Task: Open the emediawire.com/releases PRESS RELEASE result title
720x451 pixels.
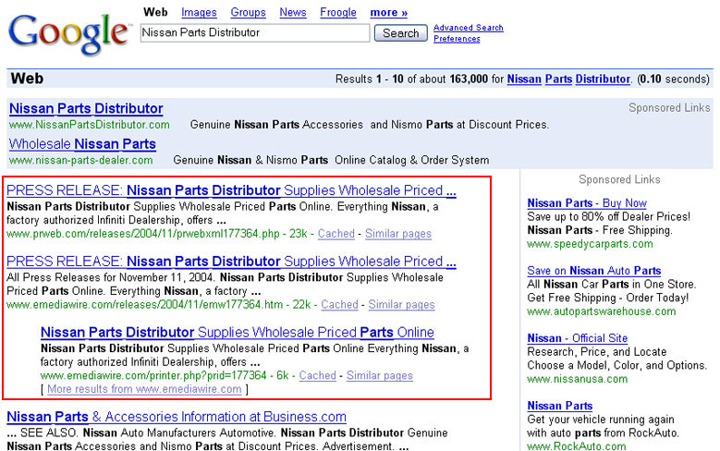Action: tap(231, 262)
